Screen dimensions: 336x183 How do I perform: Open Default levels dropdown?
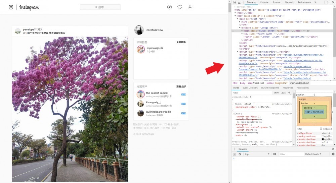coord(313,154)
